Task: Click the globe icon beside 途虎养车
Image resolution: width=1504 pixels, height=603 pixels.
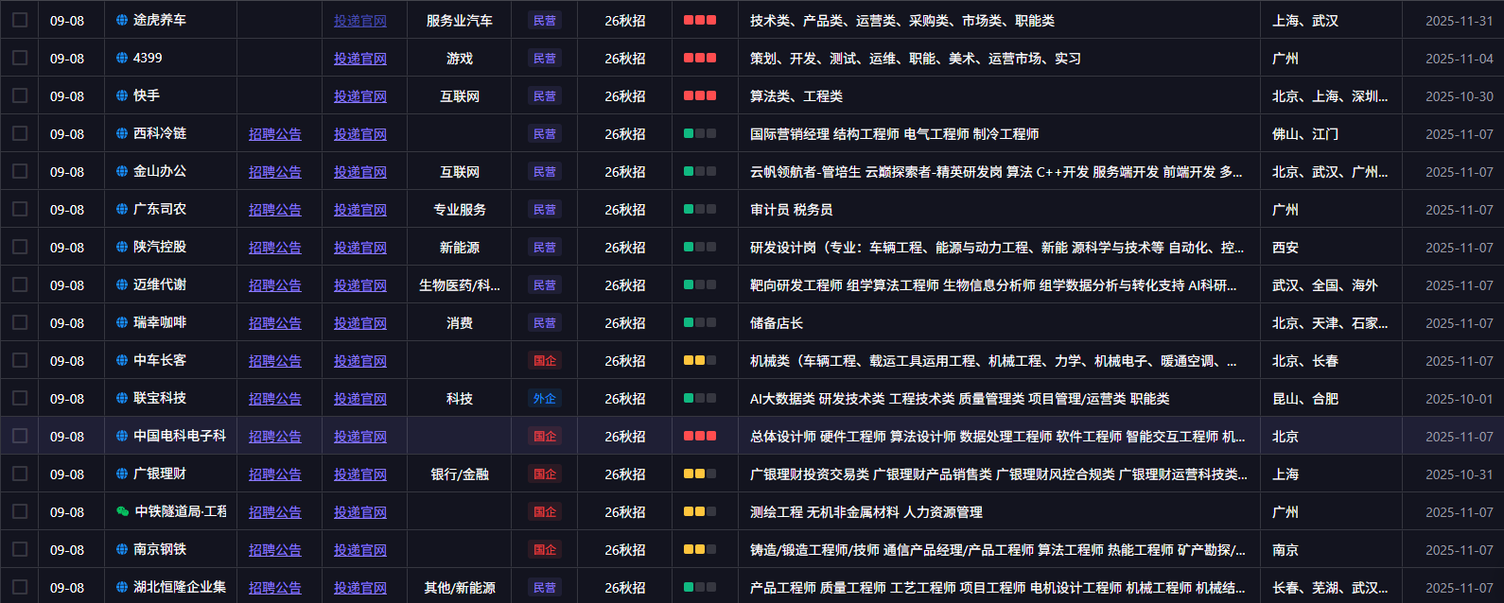Action: (122, 20)
